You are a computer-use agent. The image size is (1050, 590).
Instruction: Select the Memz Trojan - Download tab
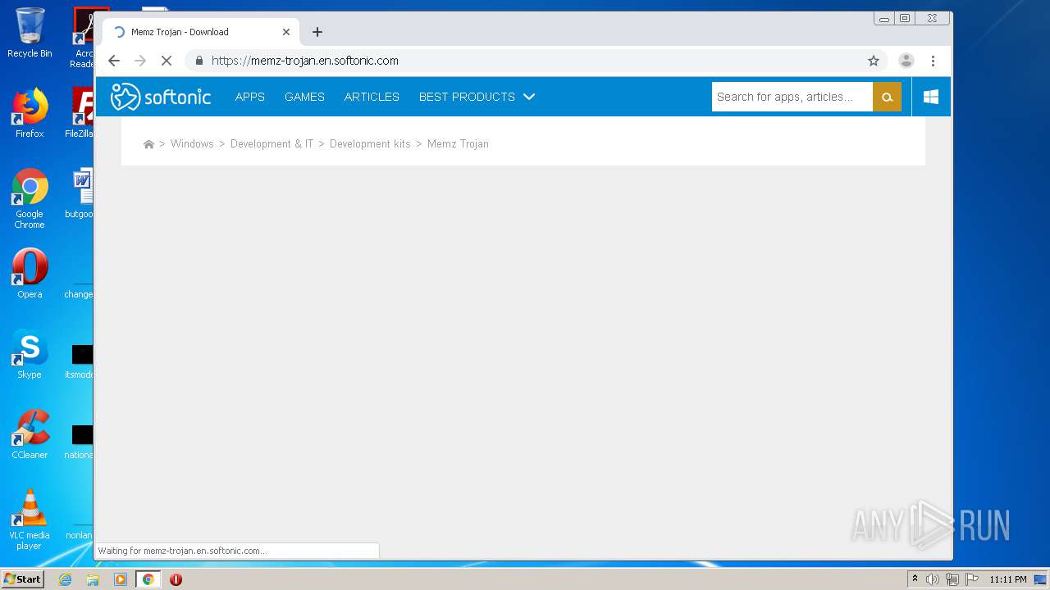[199, 32]
